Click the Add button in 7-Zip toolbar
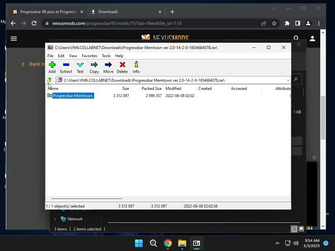 point(52,67)
